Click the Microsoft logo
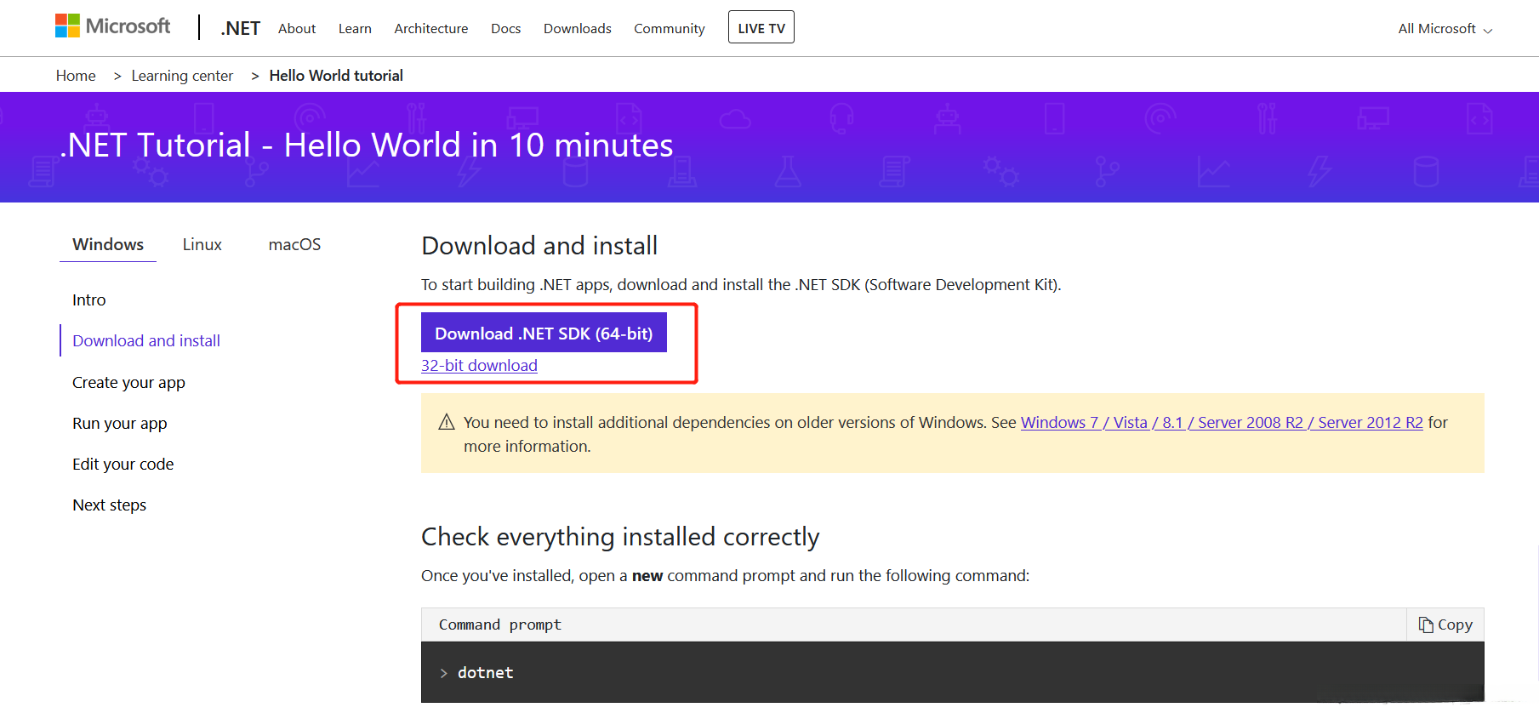 [x=112, y=26]
